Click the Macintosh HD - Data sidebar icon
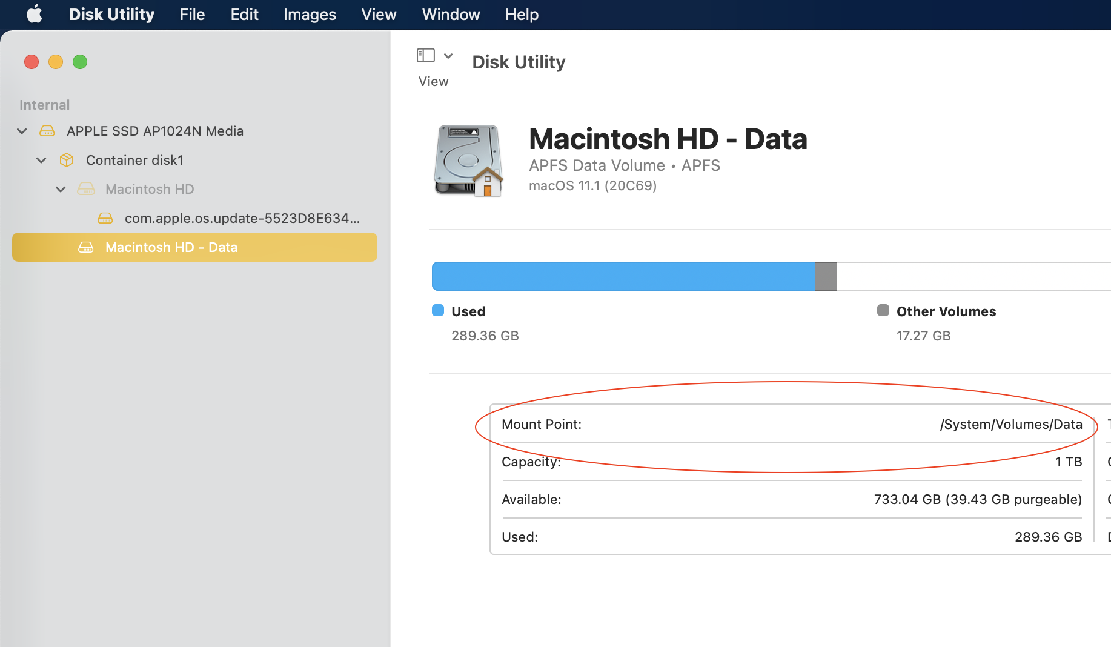The image size is (1111, 647). point(86,247)
